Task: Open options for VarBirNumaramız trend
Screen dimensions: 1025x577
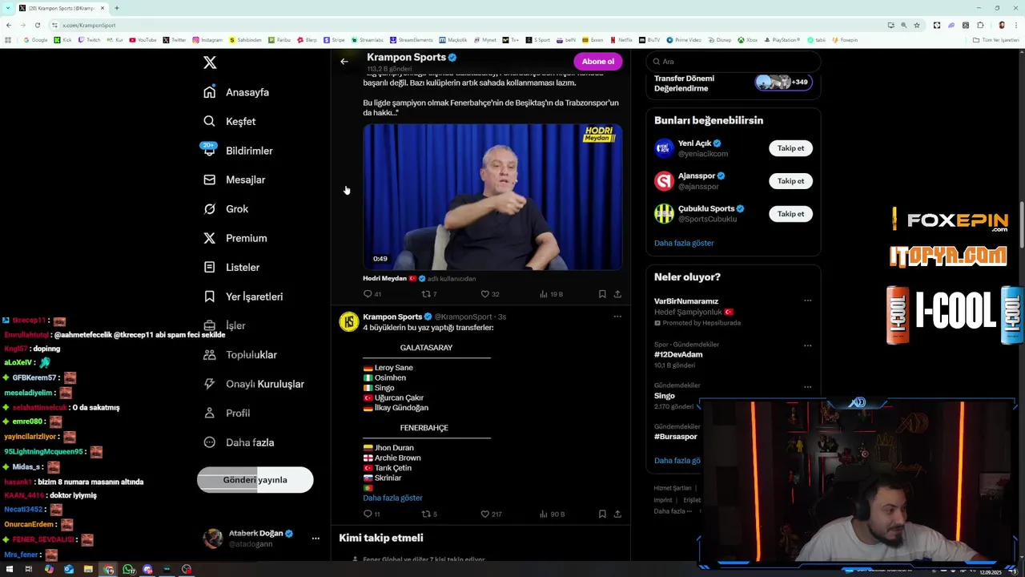Action: point(807,301)
